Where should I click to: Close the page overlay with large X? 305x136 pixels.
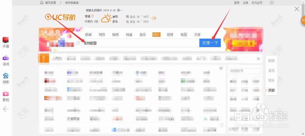297,9
